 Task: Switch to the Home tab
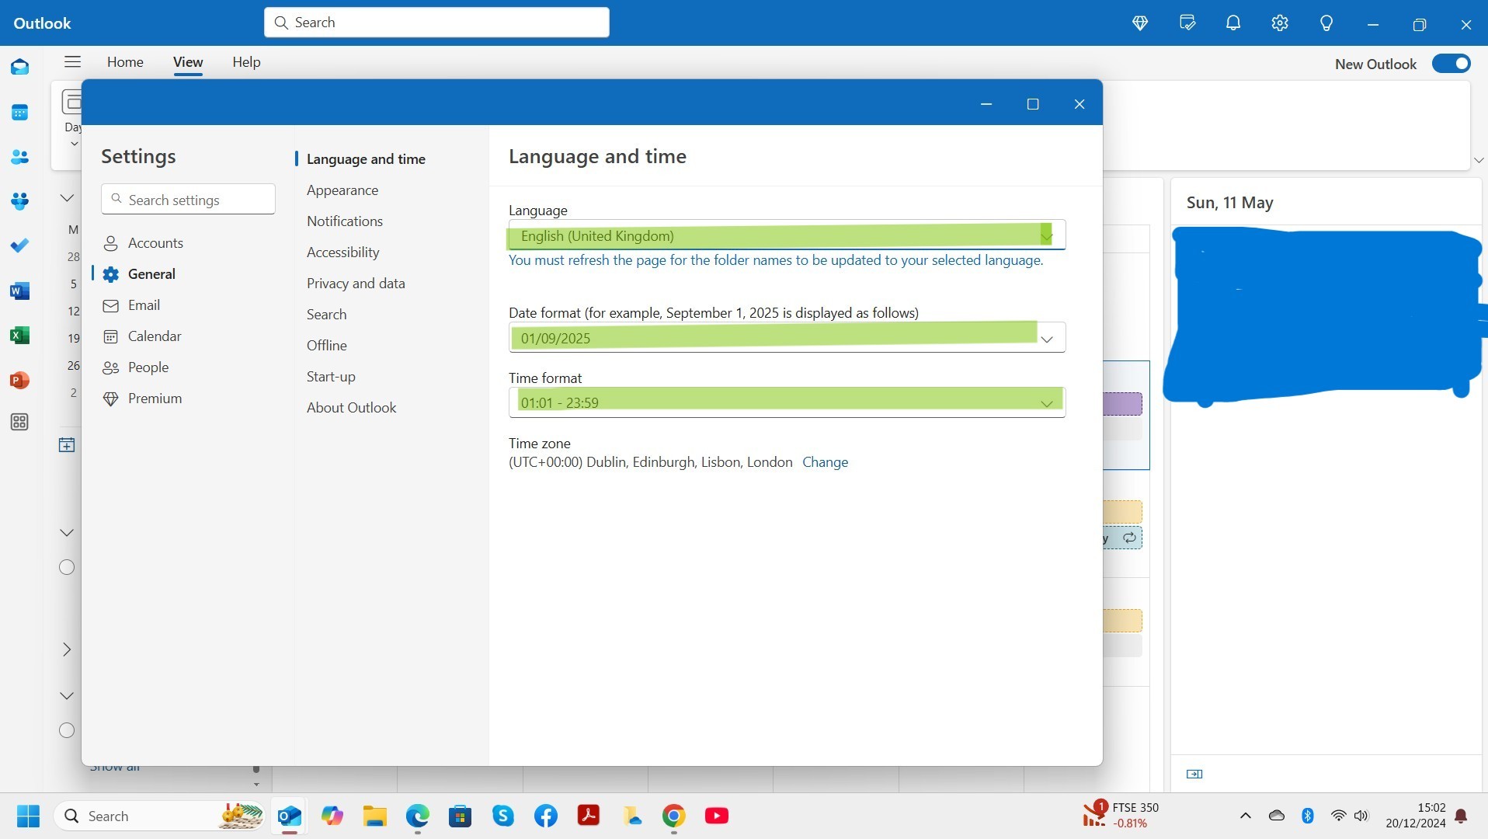pyautogui.click(x=125, y=62)
